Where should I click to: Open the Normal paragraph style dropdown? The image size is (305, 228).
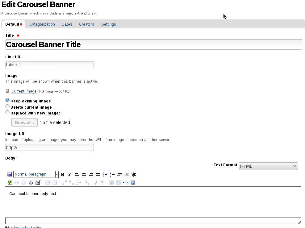point(36,174)
